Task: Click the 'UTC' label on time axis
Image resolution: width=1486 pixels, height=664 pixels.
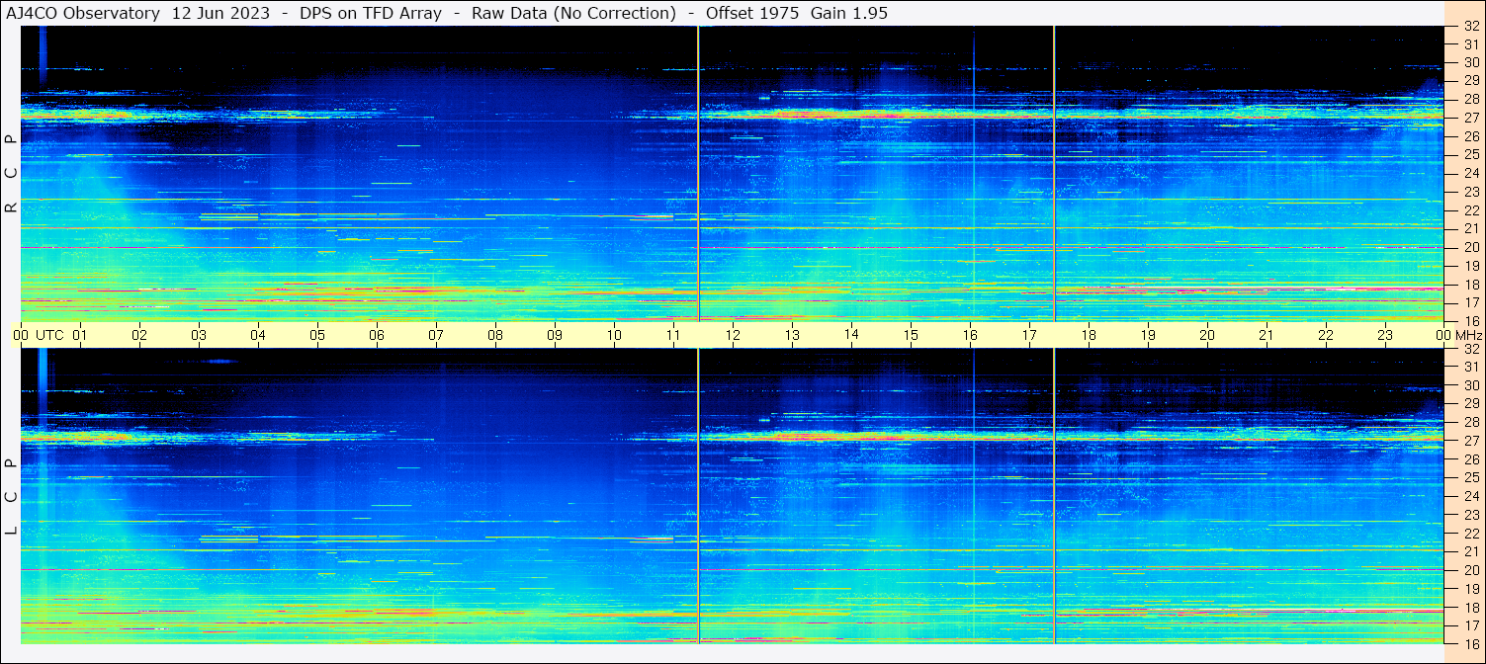Action: tap(49, 335)
